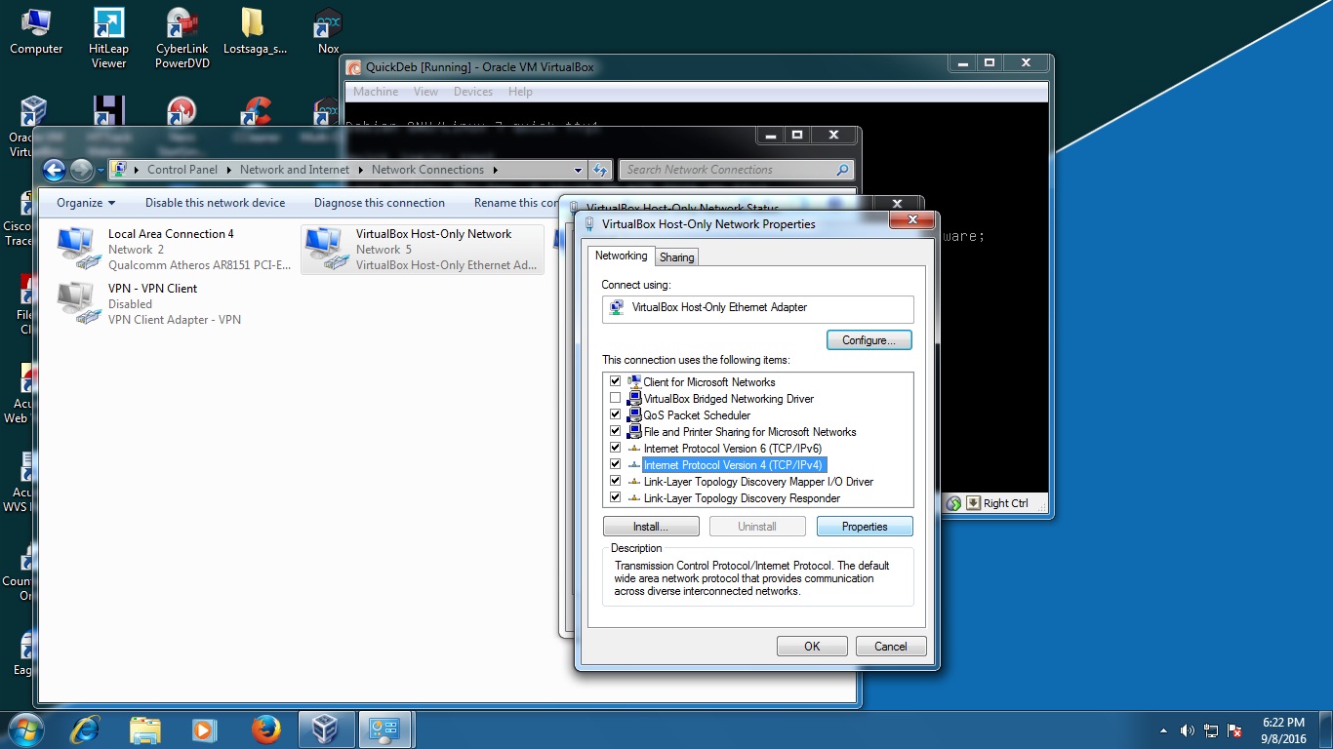Uncheck Link-Layer Topology Discovery Mapper I/O Driver

tap(615, 482)
